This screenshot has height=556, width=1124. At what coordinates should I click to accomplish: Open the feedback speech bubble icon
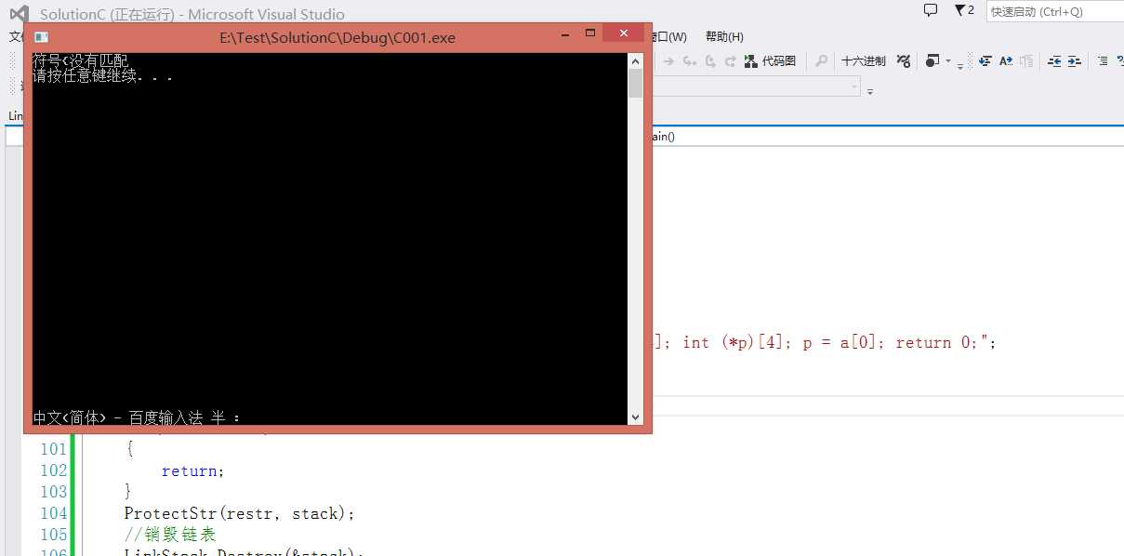tap(931, 10)
